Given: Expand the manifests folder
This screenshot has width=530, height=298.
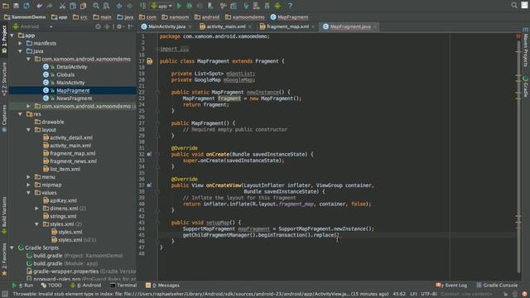Looking at the screenshot, I should (x=20, y=43).
